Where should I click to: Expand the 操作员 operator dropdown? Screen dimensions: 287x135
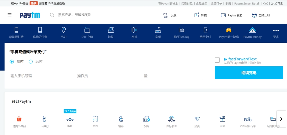coord(106,76)
